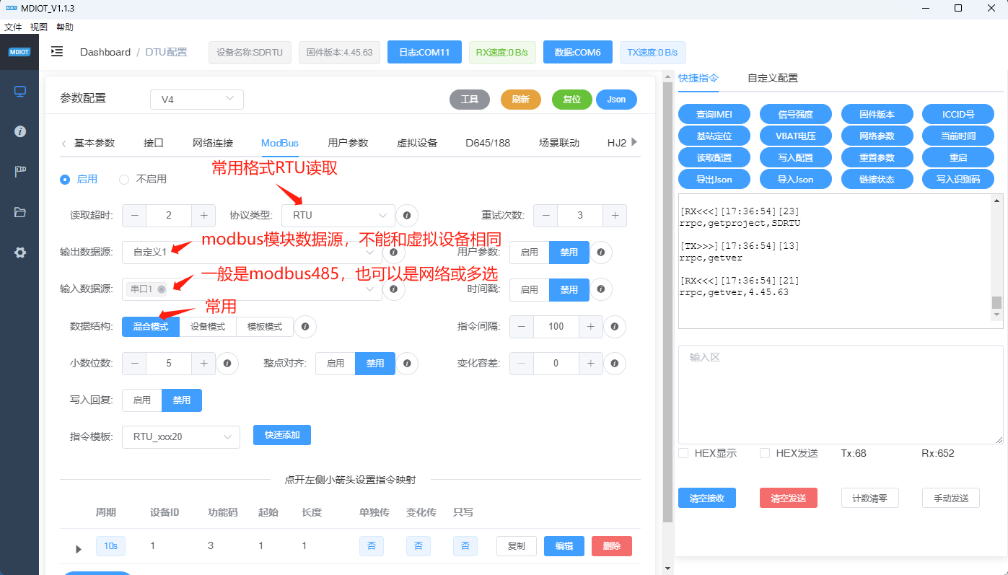Collapse the sidebar using hamburger icon

pyautogui.click(x=56, y=52)
